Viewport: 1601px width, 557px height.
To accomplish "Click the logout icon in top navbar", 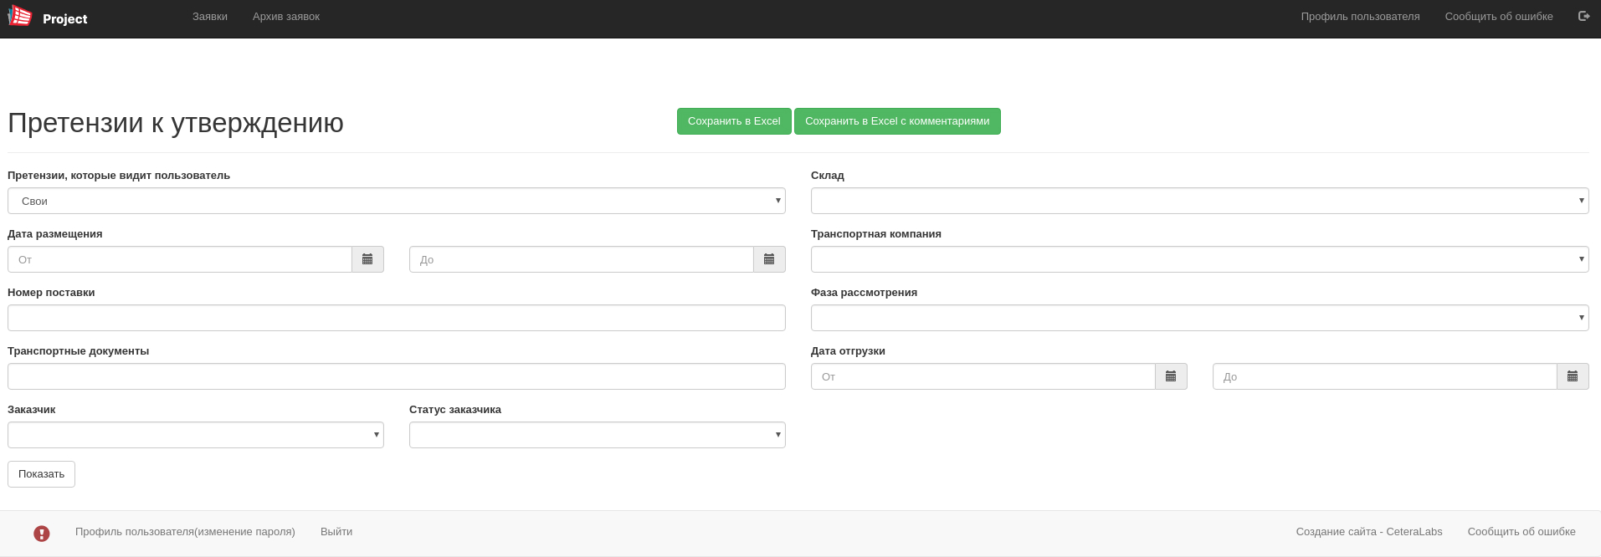I will click(x=1583, y=16).
